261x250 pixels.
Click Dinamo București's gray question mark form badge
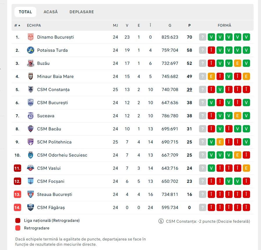pos(203,37)
